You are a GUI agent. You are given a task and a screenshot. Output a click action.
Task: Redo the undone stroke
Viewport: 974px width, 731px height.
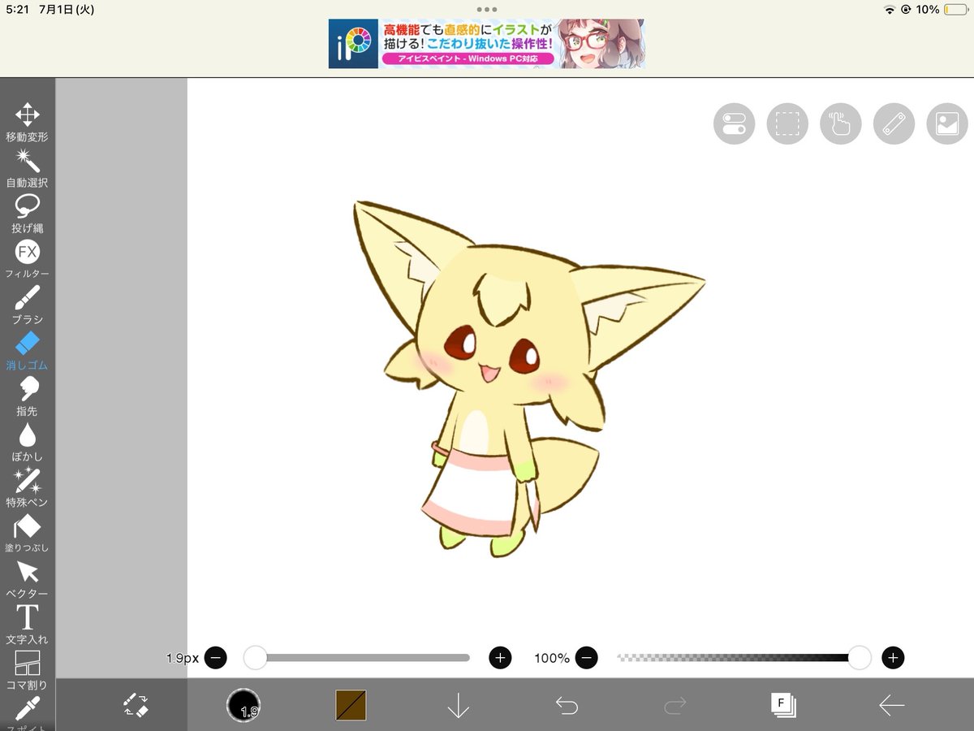pyautogui.click(x=674, y=705)
